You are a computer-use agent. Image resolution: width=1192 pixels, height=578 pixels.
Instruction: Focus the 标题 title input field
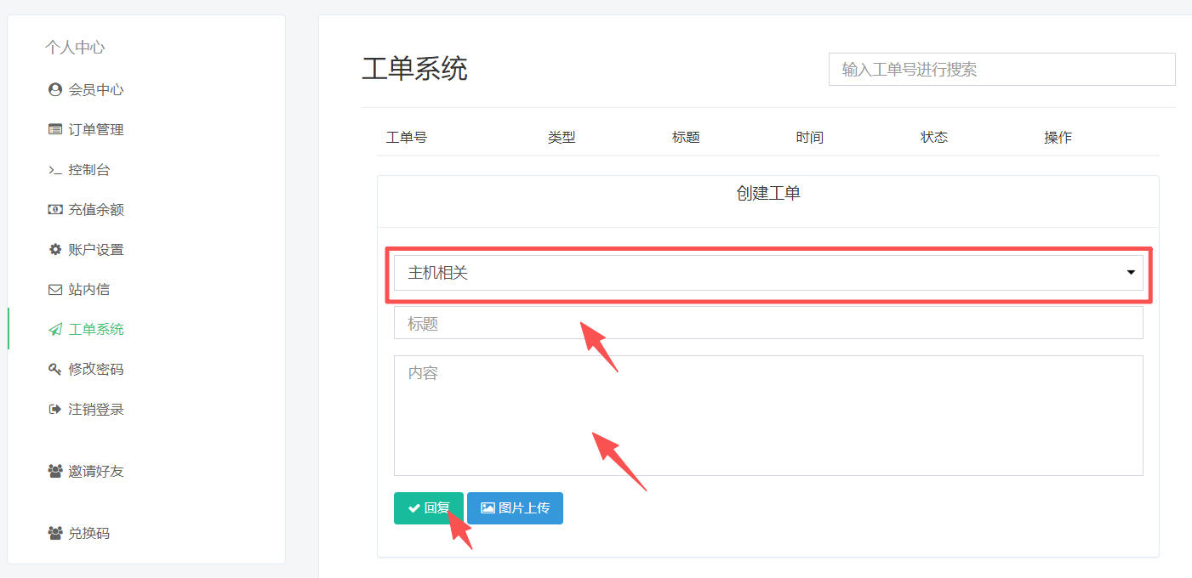(x=768, y=323)
